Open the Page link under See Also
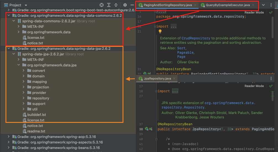Screen dimensions: 278x152 point(181,57)
